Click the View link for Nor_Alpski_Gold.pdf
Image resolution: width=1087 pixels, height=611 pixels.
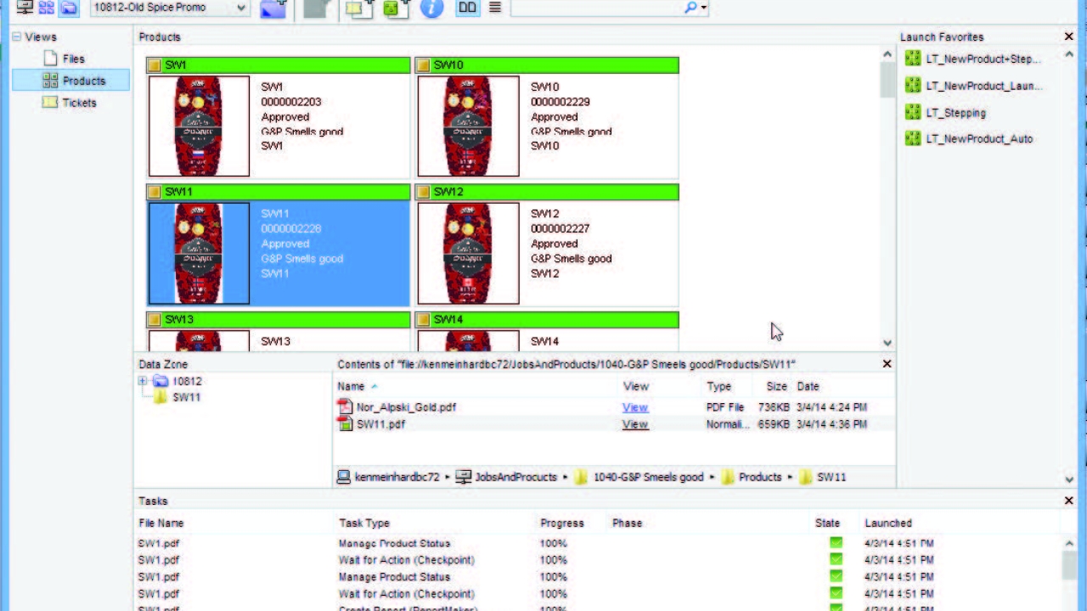point(635,407)
